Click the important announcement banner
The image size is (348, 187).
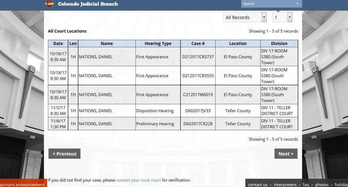click(x=22, y=185)
